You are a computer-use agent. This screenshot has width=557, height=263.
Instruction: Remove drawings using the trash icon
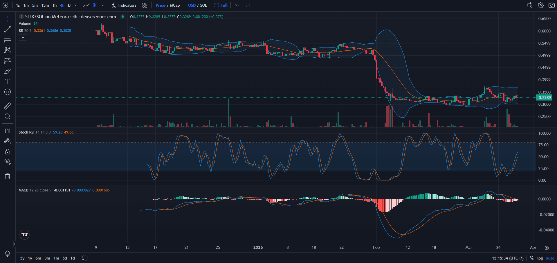8,176
